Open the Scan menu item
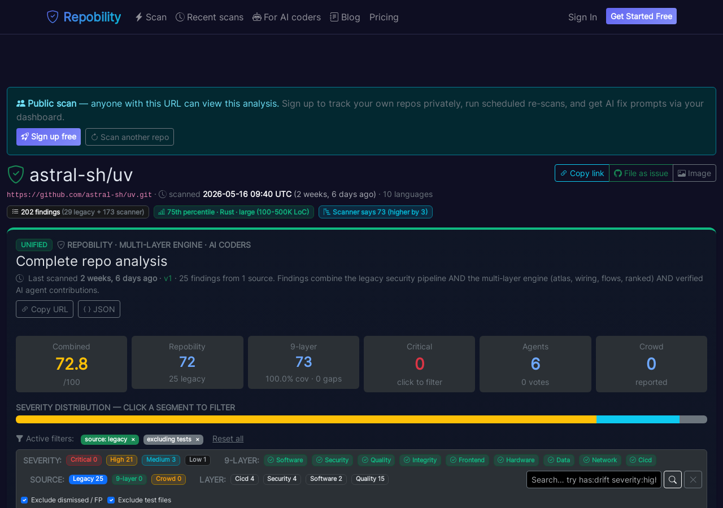 tap(151, 17)
